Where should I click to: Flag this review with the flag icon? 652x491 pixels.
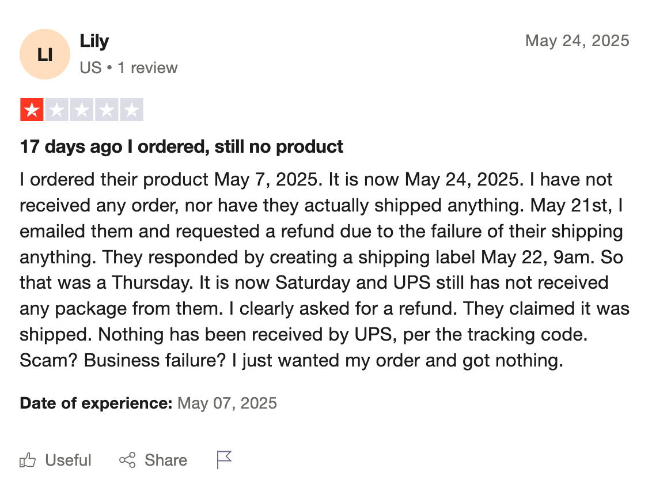pos(224,460)
